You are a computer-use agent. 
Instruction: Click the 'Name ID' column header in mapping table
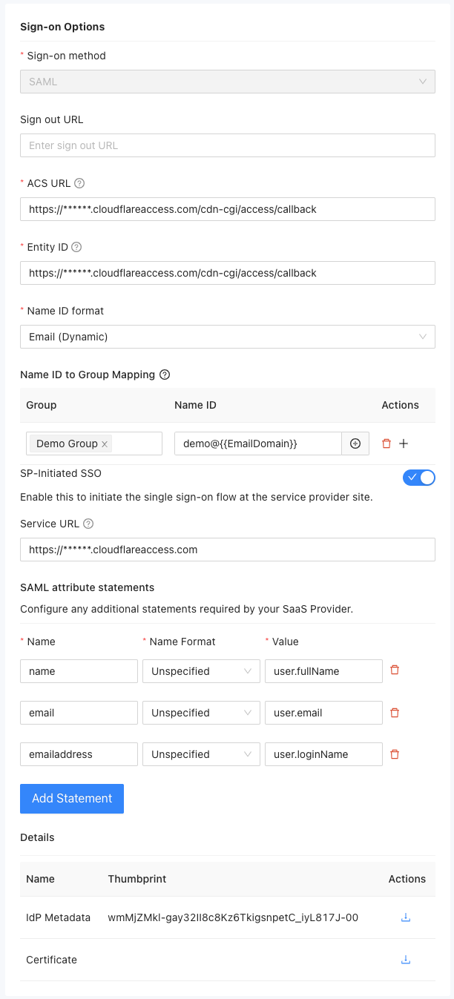tap(195, 405)
